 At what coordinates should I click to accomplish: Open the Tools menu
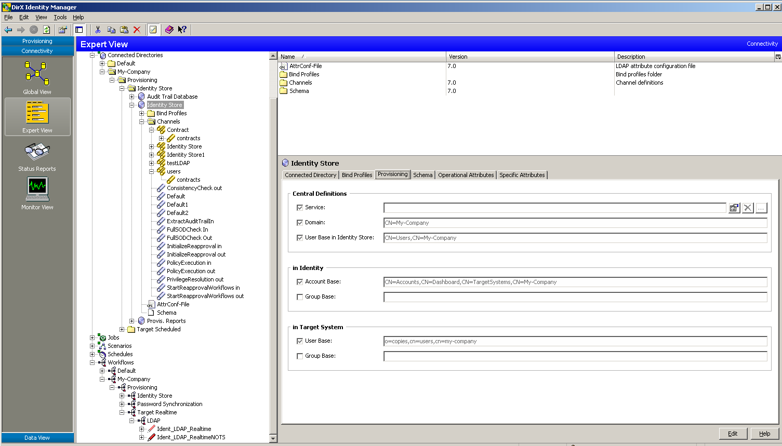coord(60,17)
